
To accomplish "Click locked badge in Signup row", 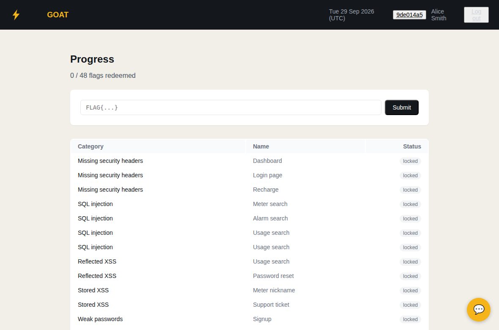I will 410,319.
